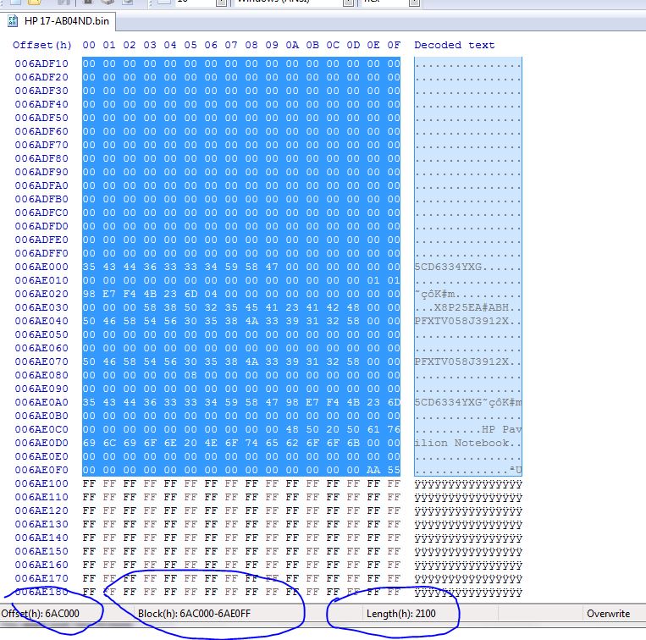The width and height of the screenshot is (646, 640).
Task: Open the bytes-per-row dropdown arrow showing 16
Action: tap(221, 3)
